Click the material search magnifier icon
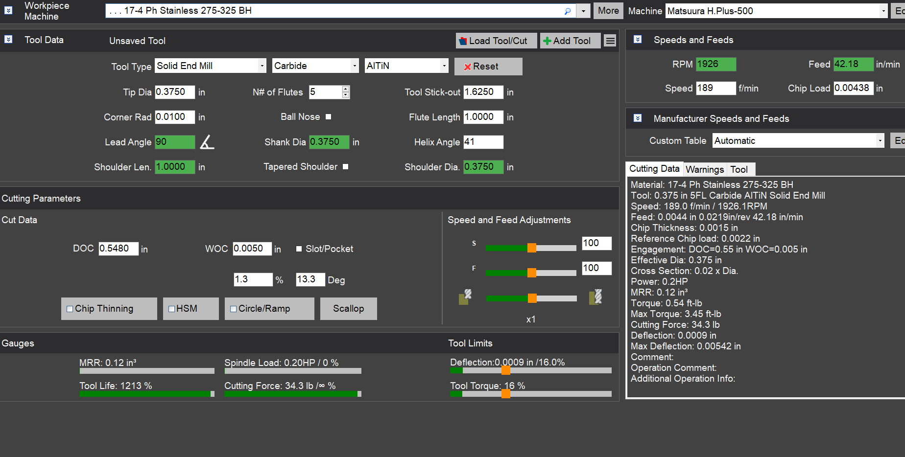The width and height of the screenshot is (905, 457). (568, 11)
